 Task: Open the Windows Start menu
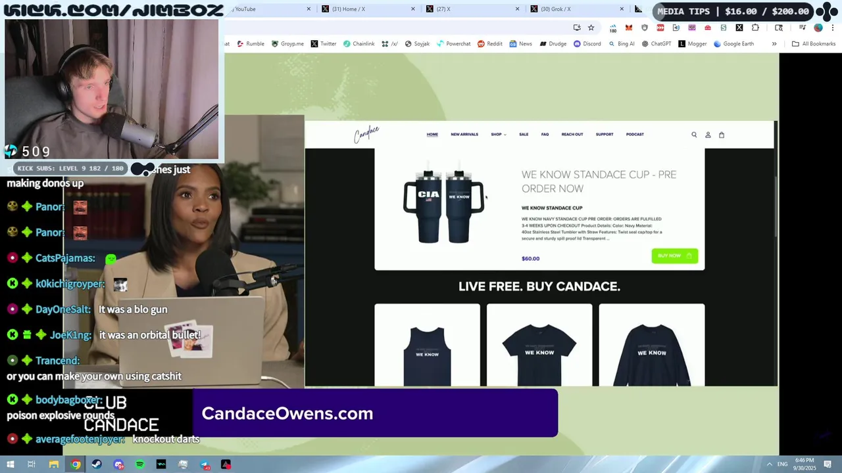point(10,464)
